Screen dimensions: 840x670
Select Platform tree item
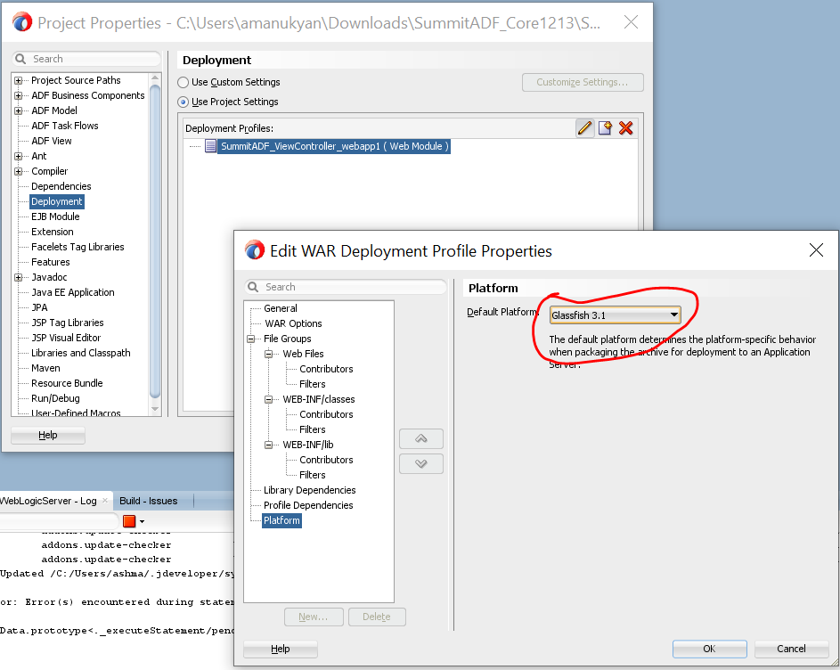point(281,520)
